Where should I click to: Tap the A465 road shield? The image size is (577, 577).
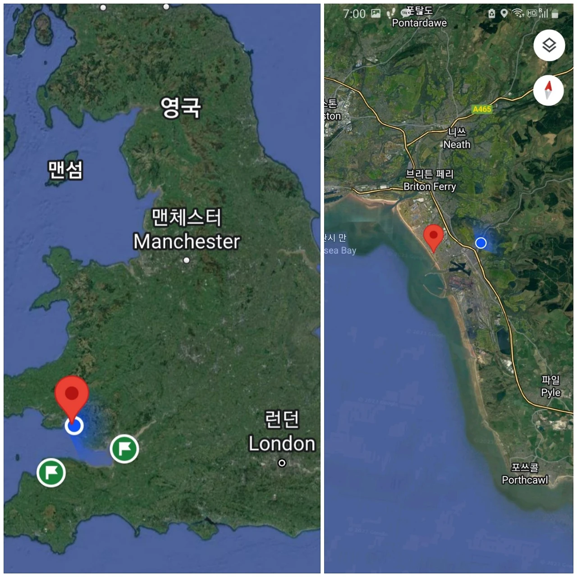pos(482,109)
